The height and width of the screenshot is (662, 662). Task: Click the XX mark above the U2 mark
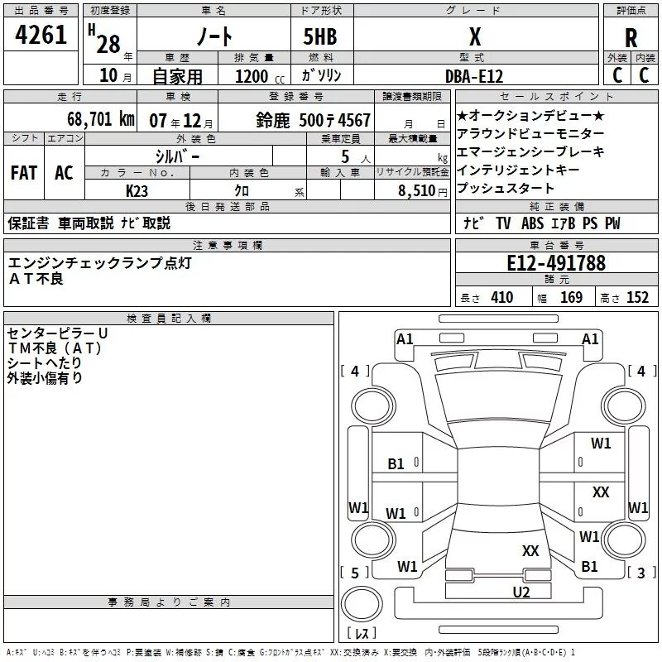point(530,551)
